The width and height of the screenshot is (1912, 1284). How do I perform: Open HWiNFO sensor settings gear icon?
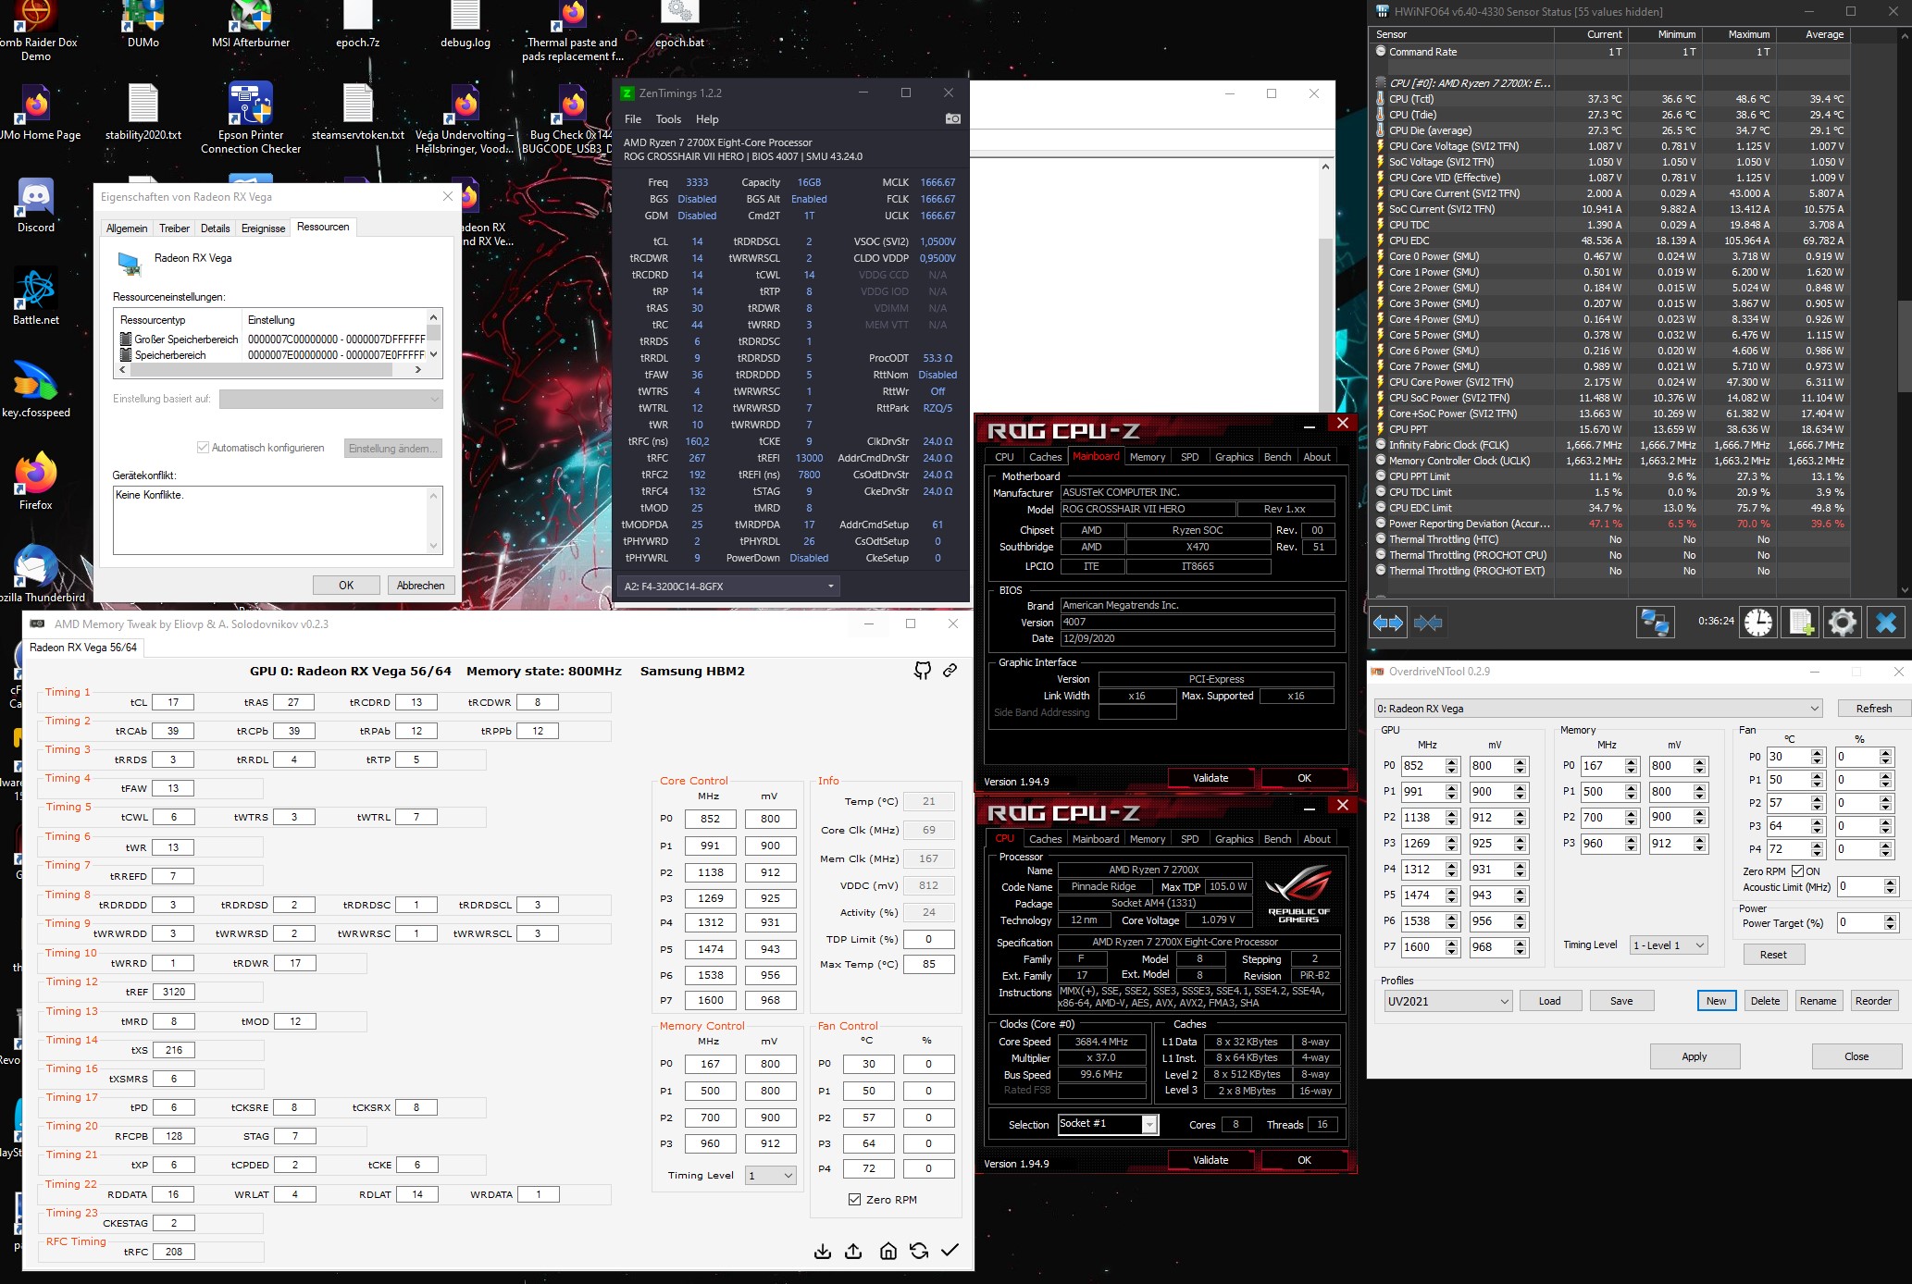1842,623
